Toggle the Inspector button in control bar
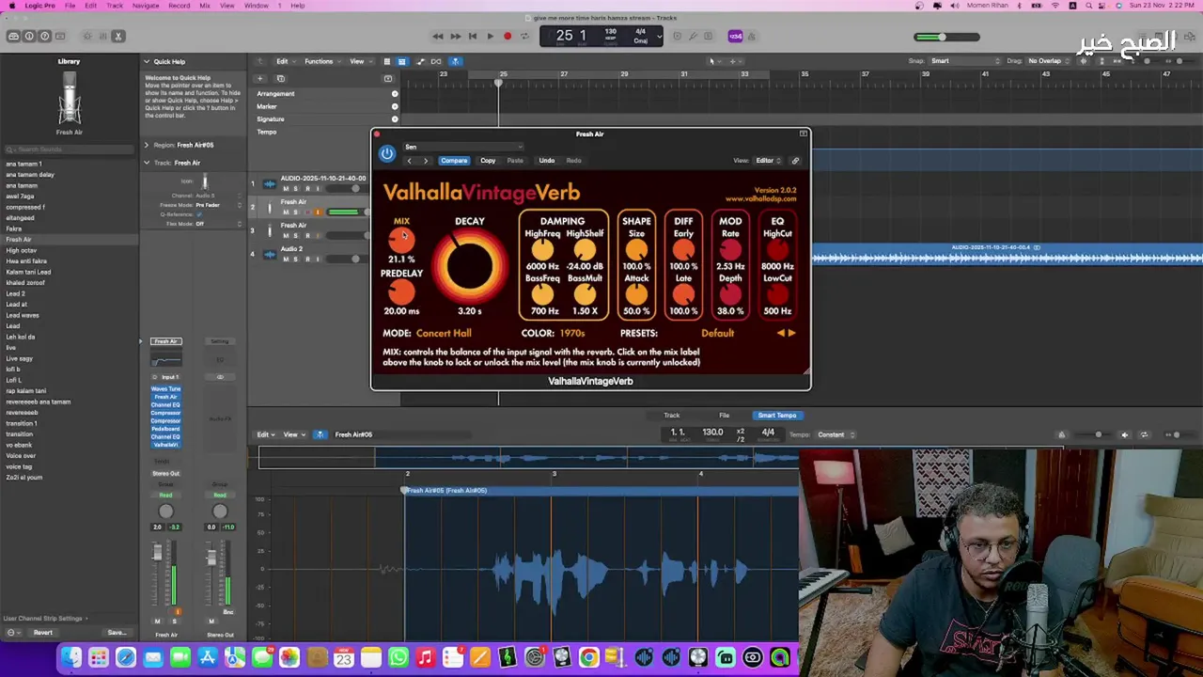The width and height of the screenshot is (1203, 677). point(29,37)
